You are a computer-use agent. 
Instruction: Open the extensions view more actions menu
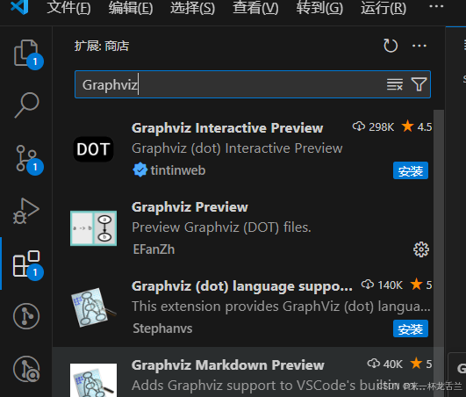click(x=419, y=46)
